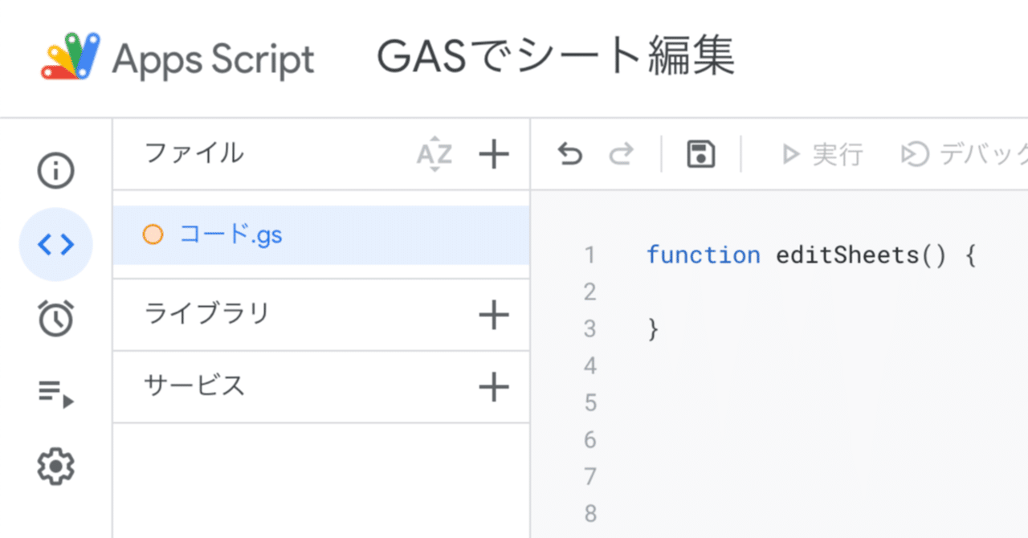Click empty line 2 in the code editor
This screenshot has height=538, width=1028.
pos(803,292)
